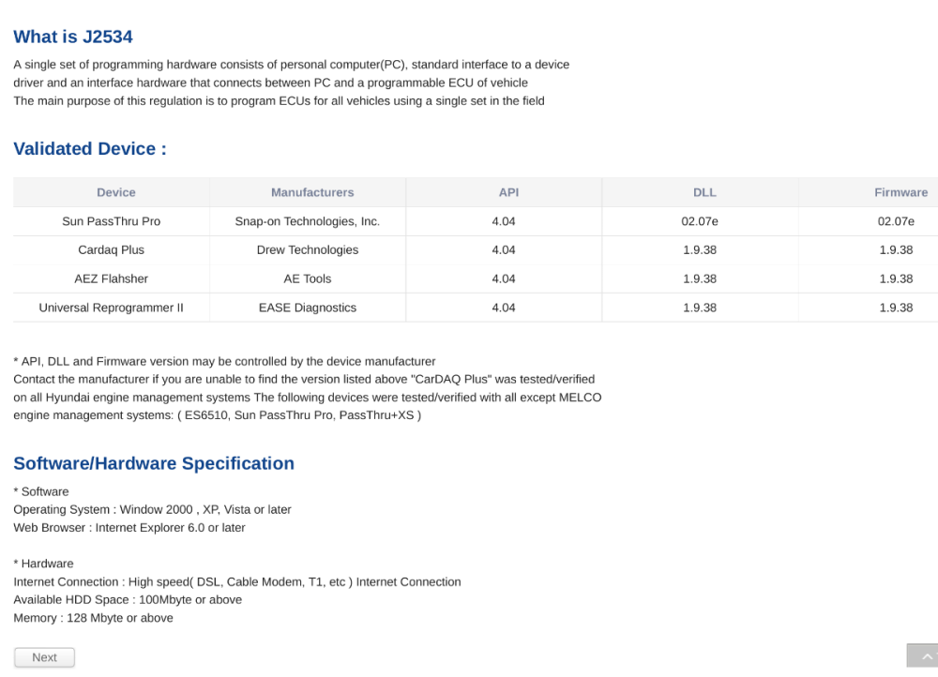Click AE Tools manufacturer cell
The image size is (938, 677).
point(308,278)
